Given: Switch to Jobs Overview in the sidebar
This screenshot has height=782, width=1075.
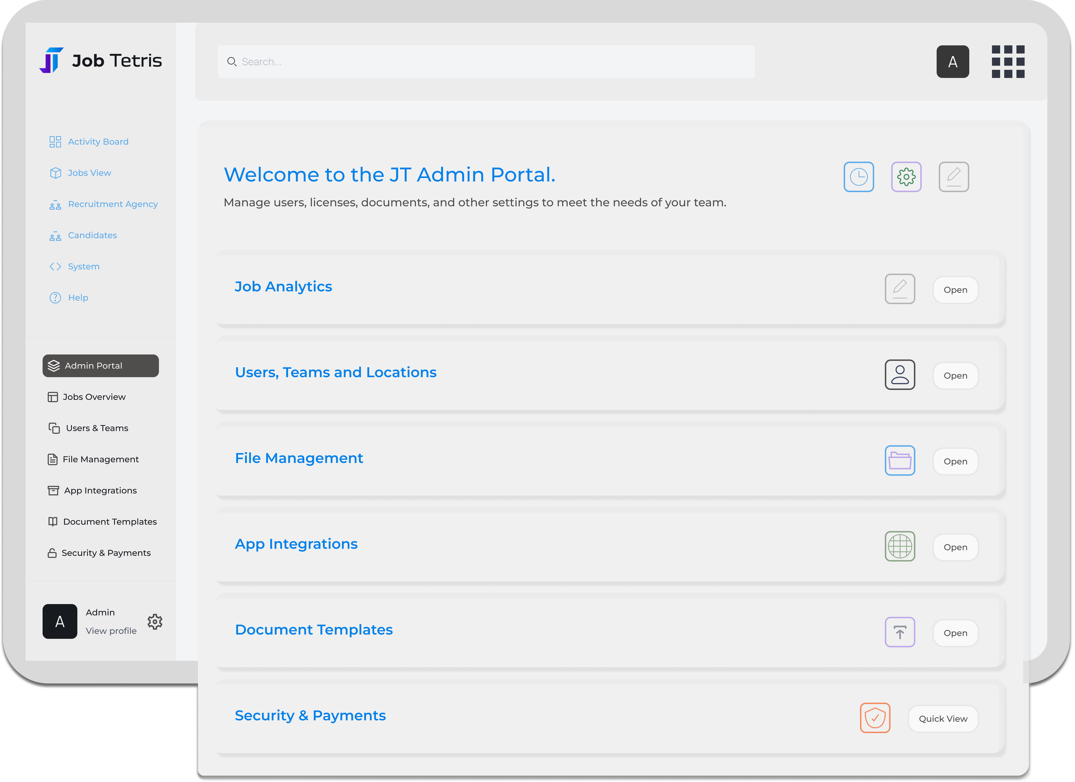Looking at the screenshot, I should tap(94, 397).
